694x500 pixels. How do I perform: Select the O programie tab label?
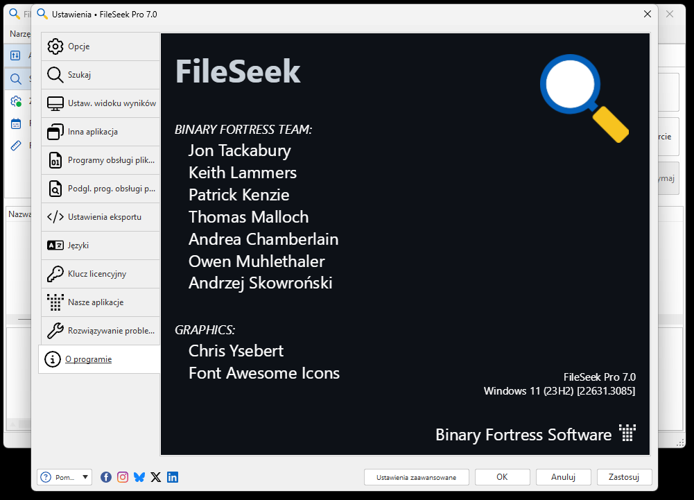(x=89, y=359)
